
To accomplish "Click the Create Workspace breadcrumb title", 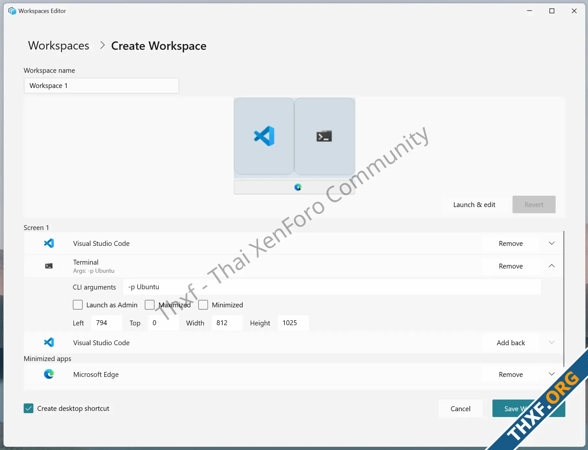I will tap(159, 46).
